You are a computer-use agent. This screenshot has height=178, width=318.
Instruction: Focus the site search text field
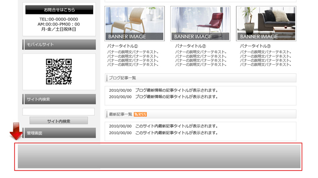(x=58, y=112)
